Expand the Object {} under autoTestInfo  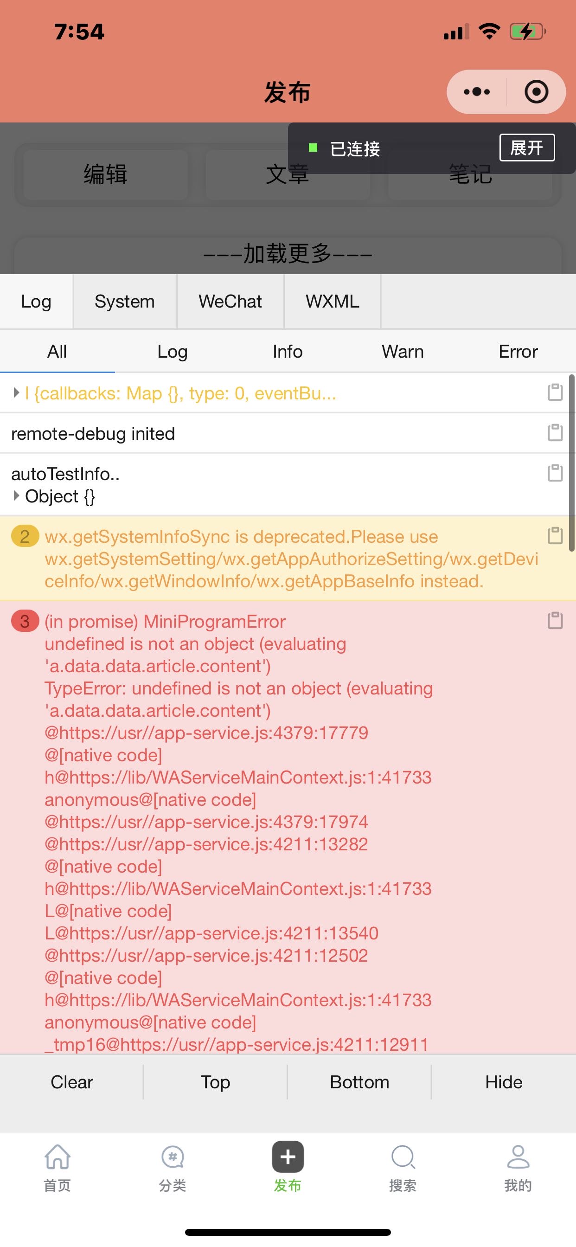point(16,496)
